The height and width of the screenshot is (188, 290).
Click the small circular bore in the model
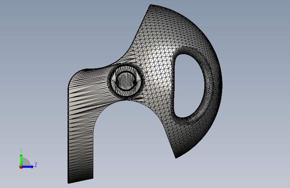(x=126, y=81)
